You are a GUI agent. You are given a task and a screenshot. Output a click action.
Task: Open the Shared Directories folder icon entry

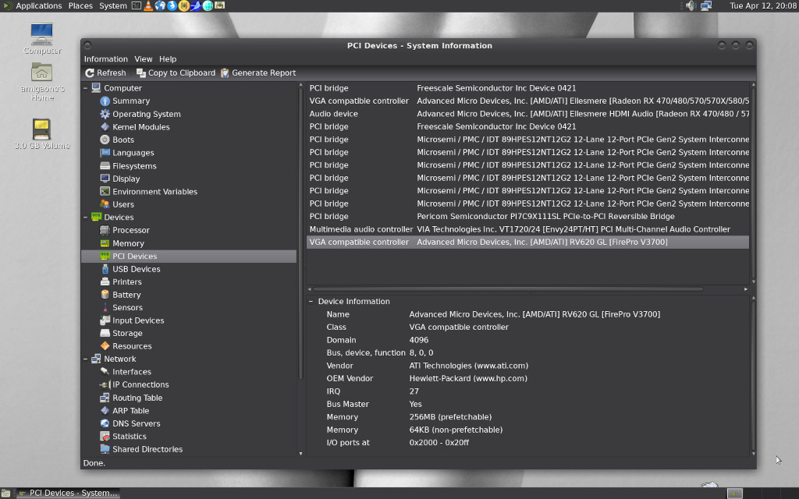(105, 448)
